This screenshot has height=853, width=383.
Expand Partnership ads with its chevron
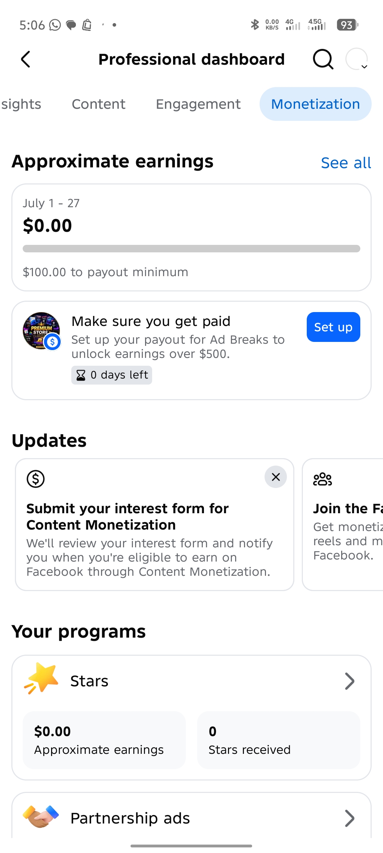(x=350, y=819)
